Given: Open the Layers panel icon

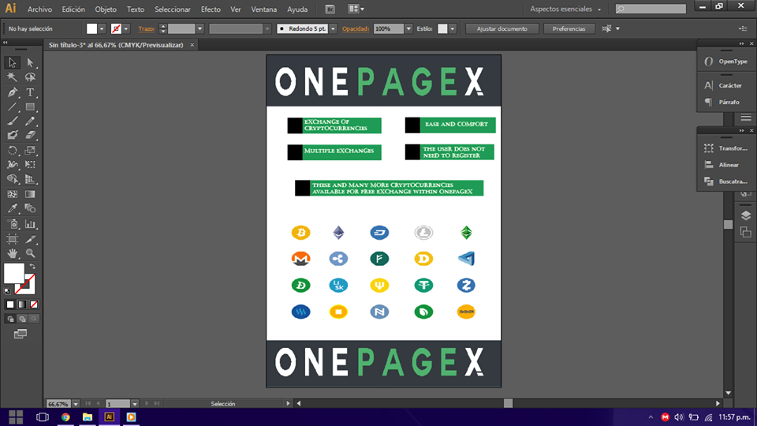Looking at the screenshot, I should click(x=745, y=215).
